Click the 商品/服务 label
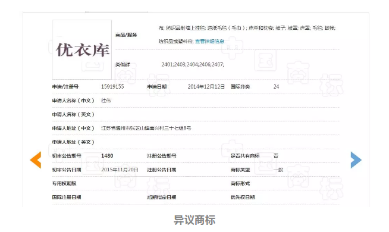The height and width of the screenshot is (232, 389). tap(126, 35)
